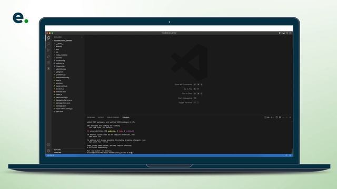Image resolution: width=337 pixels, height=189 pixels.
Task: Click the terminal vertical scrollbar
Action: [x=292, y=151]
